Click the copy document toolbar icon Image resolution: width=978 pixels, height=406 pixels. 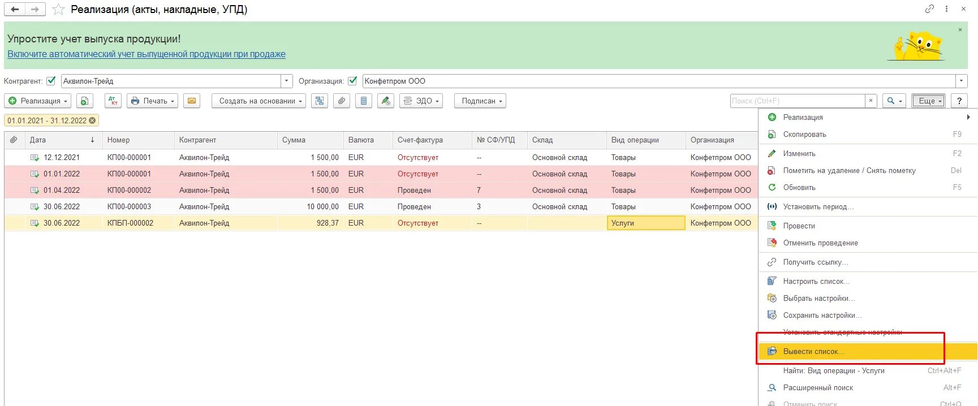(x=84, y=101)
